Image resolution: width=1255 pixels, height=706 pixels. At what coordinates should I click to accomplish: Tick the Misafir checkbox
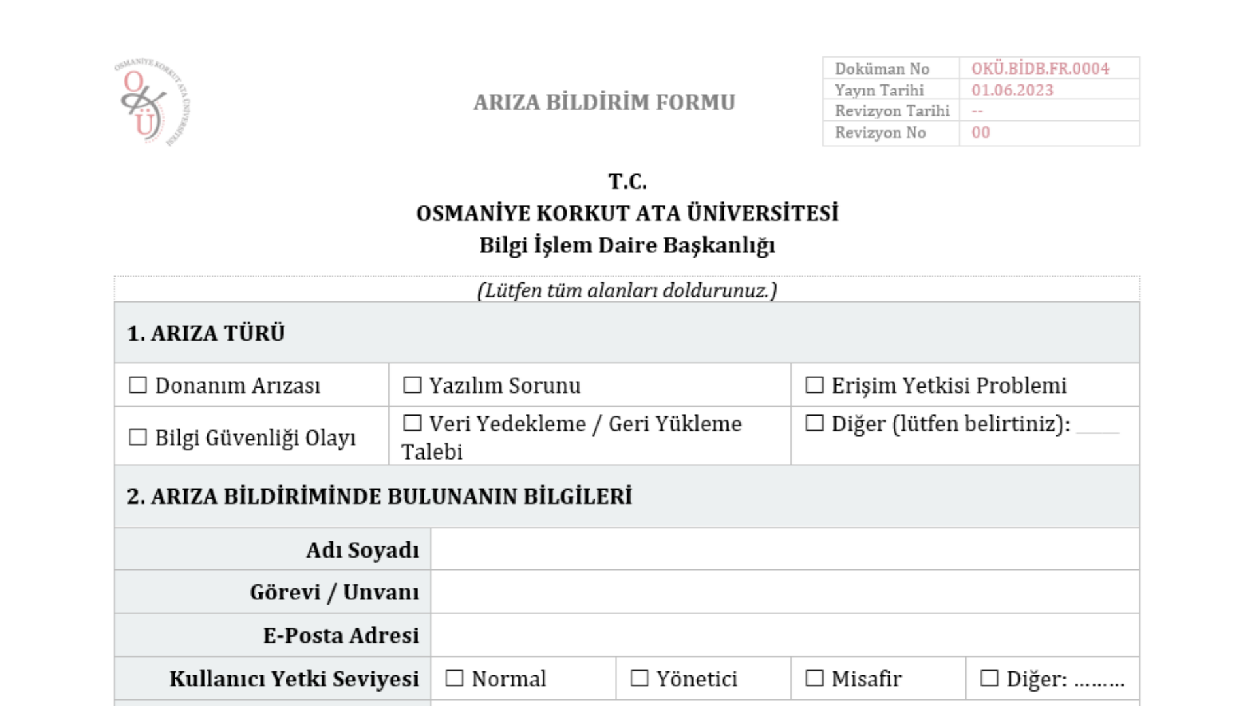(x=814, y=679)
